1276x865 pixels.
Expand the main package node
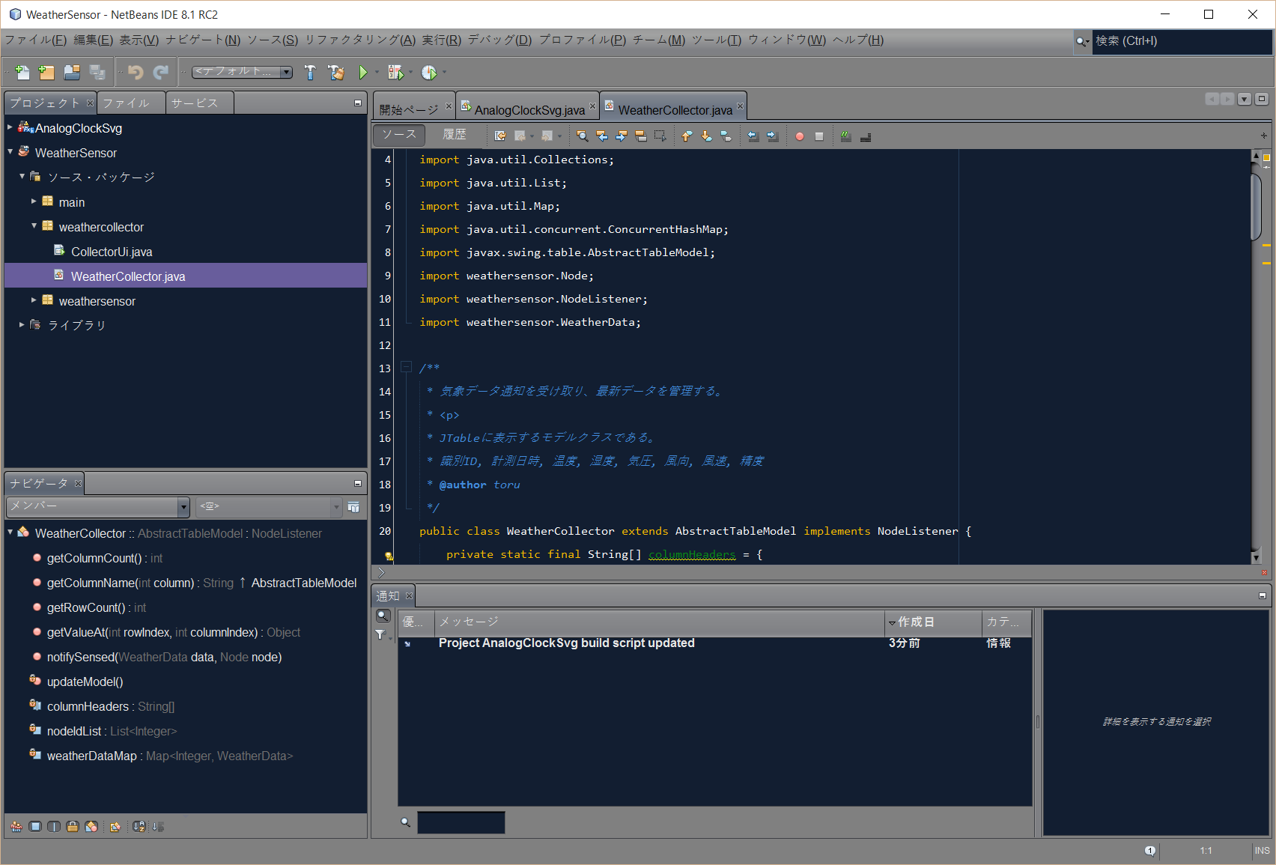pyautogui.click(x=34, y=201)
